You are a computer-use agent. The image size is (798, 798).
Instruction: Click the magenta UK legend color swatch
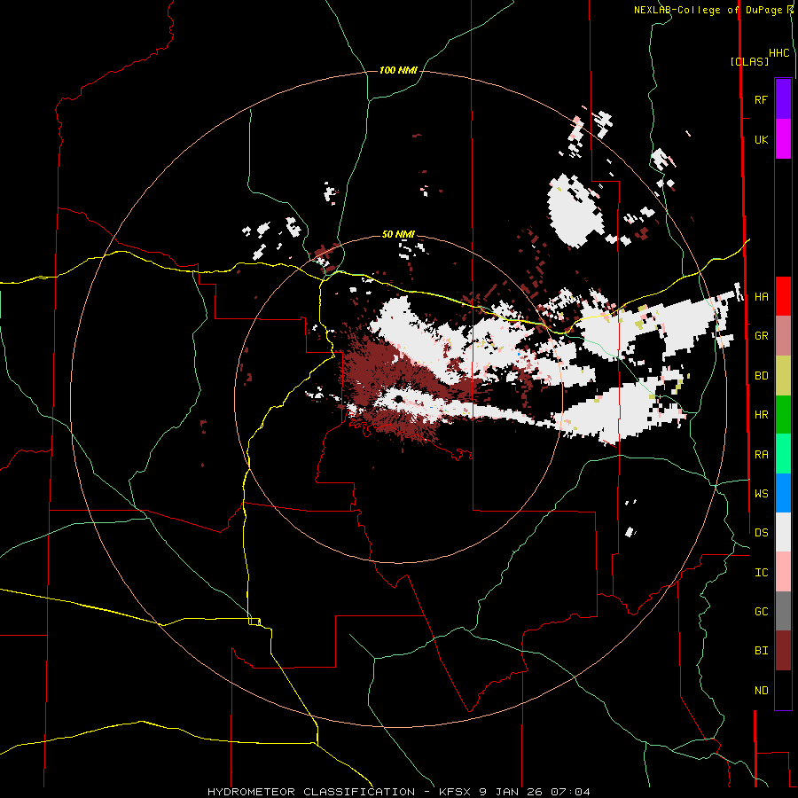(783, 139)
